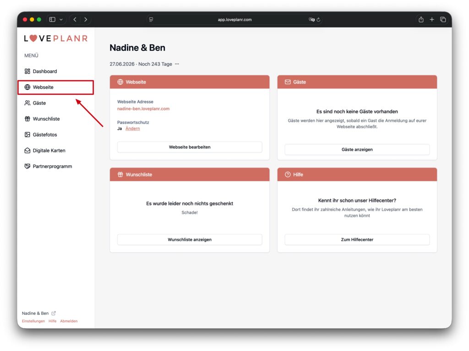Go to Partnerprogramm in the sidebar

coord(52,167)
